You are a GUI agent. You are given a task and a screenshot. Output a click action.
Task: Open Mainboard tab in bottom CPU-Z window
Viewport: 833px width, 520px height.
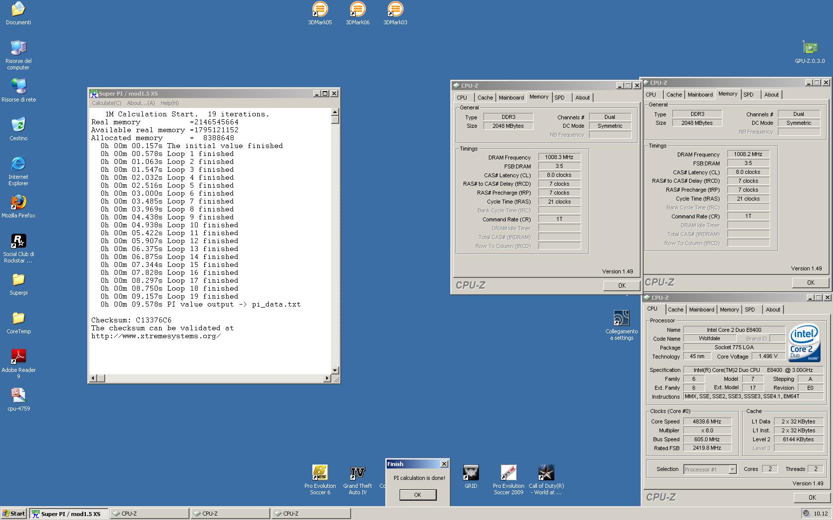[x=702, y=310]
